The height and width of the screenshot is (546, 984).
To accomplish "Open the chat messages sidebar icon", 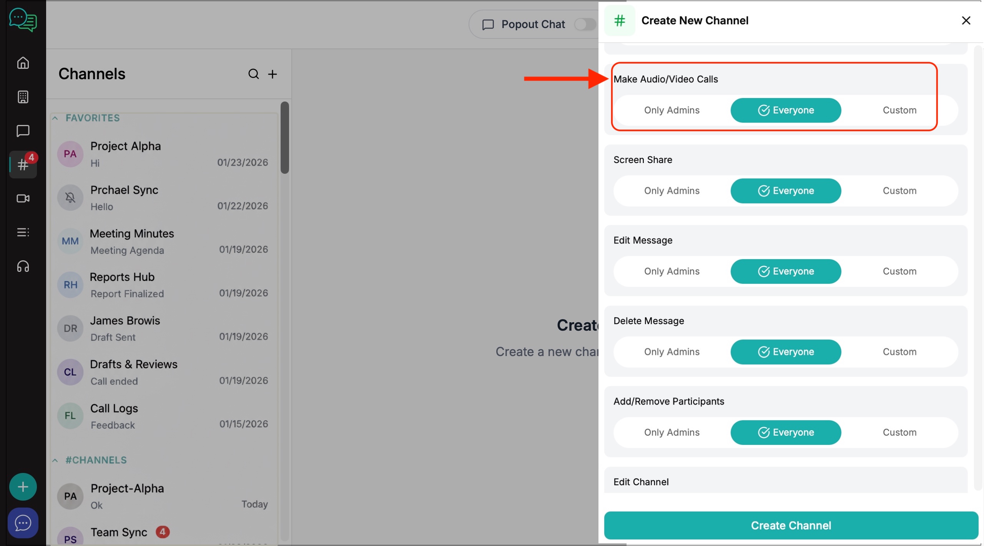I will pyautogui.click(x=23, y=131).
